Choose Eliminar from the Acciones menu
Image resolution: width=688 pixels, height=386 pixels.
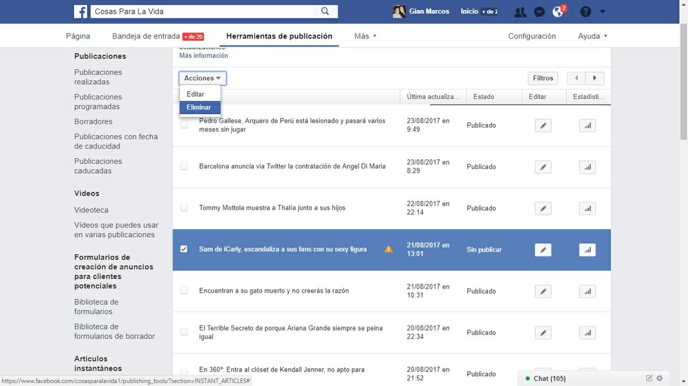tap(199, 107)
